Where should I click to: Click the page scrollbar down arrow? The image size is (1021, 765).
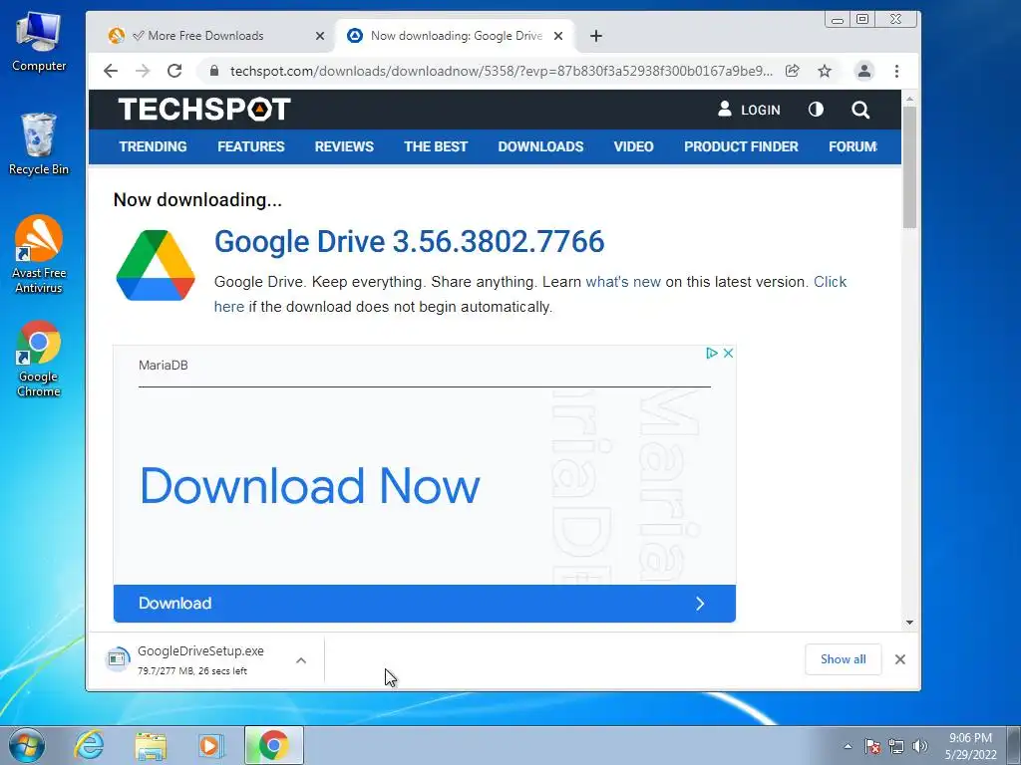pyautogui.click(x=909, y=623)
